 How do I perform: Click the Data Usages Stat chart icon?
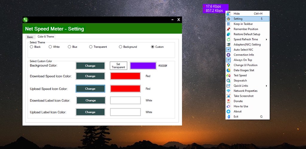point(228,70)
